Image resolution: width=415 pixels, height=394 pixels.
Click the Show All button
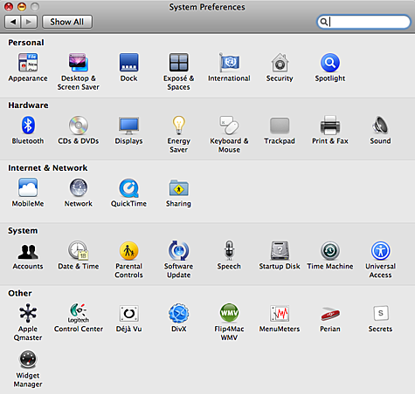tap(67, 22)
